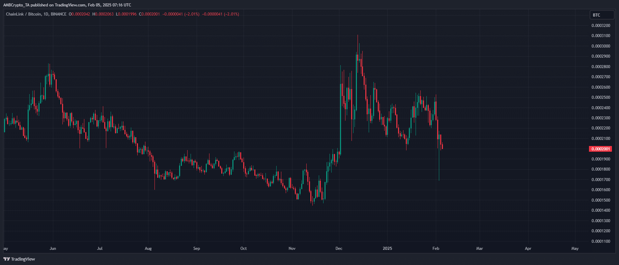
Task: Click the open value O0.0002042
Action: tap(79, 14)
